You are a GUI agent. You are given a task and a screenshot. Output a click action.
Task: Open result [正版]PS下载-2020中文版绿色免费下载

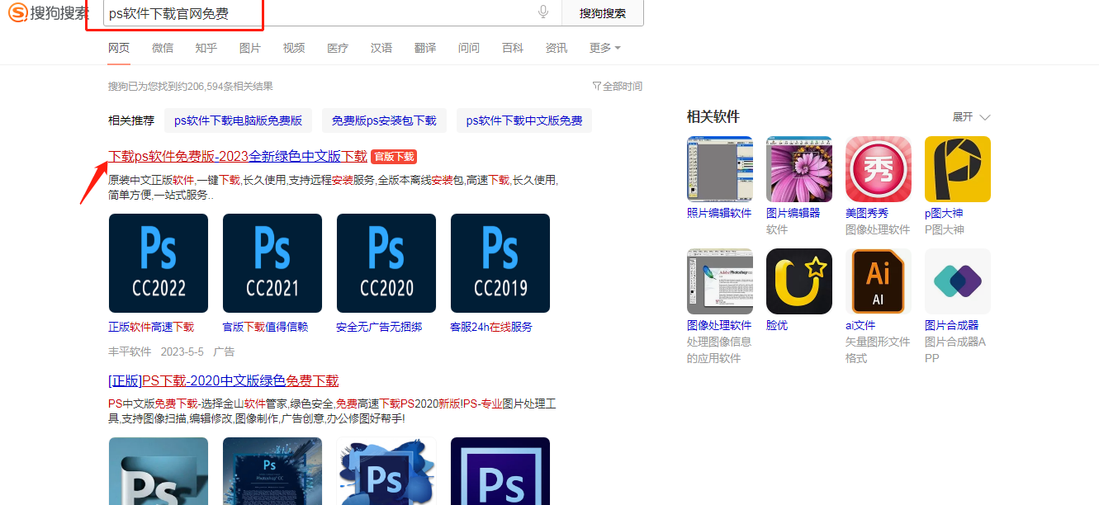point(224,380)
